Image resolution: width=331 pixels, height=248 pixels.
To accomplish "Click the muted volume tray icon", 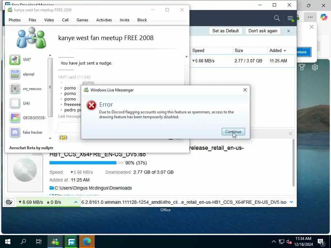I will pyautogui.click(x=289, y=242).
